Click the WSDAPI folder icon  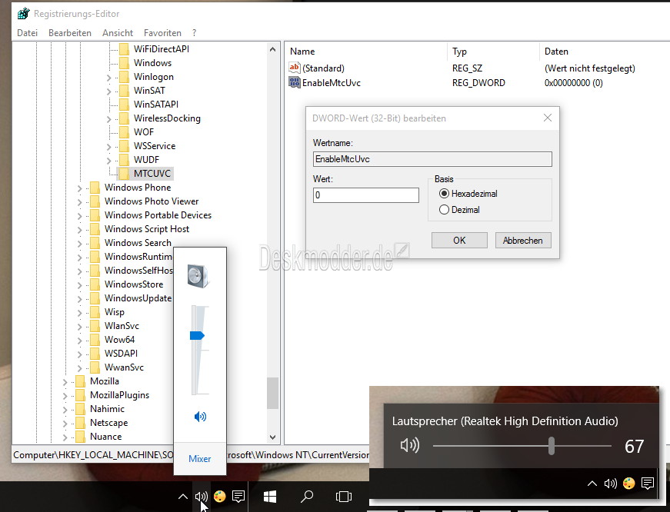coord(95,353)
